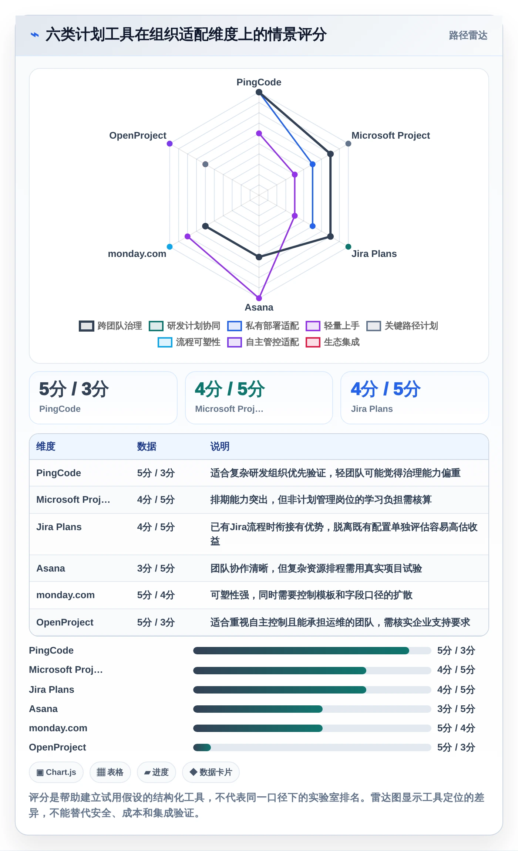Click the 路径雷达 label in the header
This screenshot has height=851, width=518.
tap(468, 35)
